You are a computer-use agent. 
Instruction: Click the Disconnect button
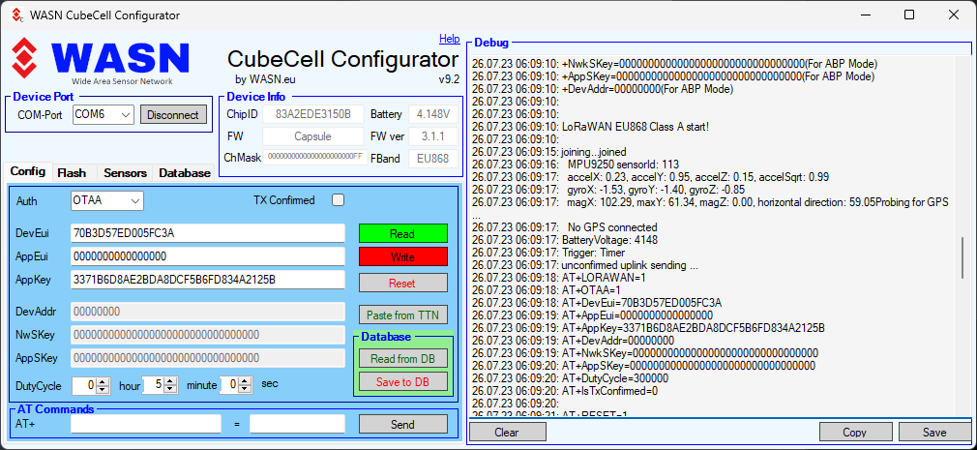(x=173, y=115)
